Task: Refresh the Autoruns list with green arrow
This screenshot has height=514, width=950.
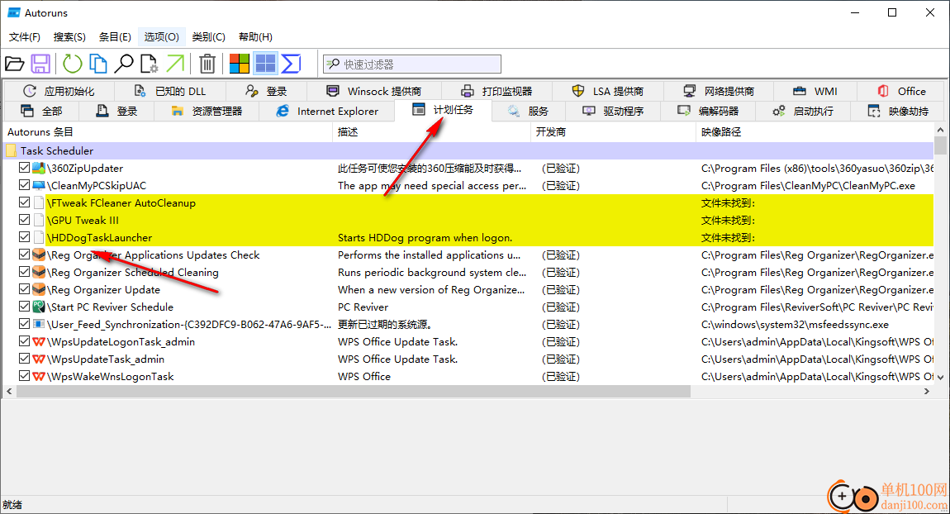Action: 72,64
